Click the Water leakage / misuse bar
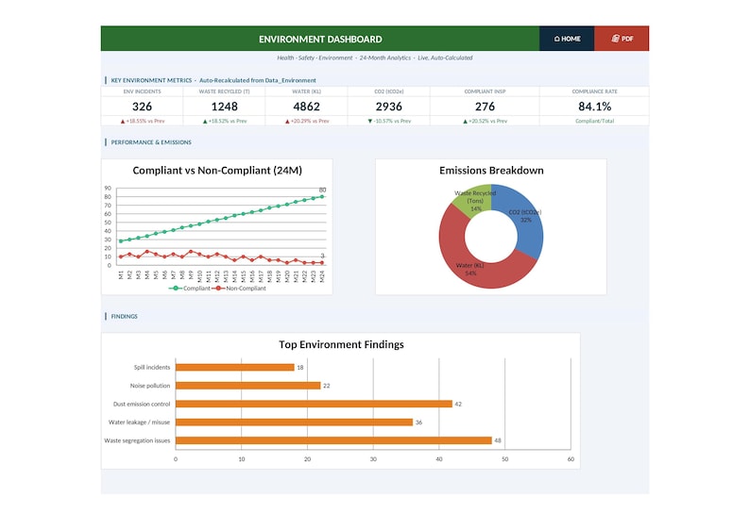Image resolution: width=750 pixels, height=530 pixels. 294,422
